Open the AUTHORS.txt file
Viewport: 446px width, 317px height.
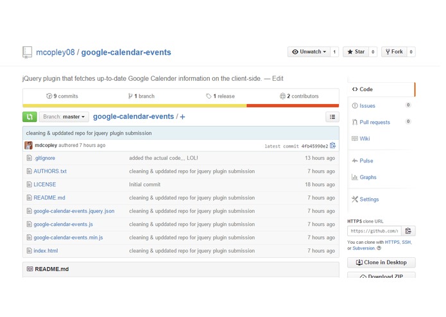tap(50, 171)
